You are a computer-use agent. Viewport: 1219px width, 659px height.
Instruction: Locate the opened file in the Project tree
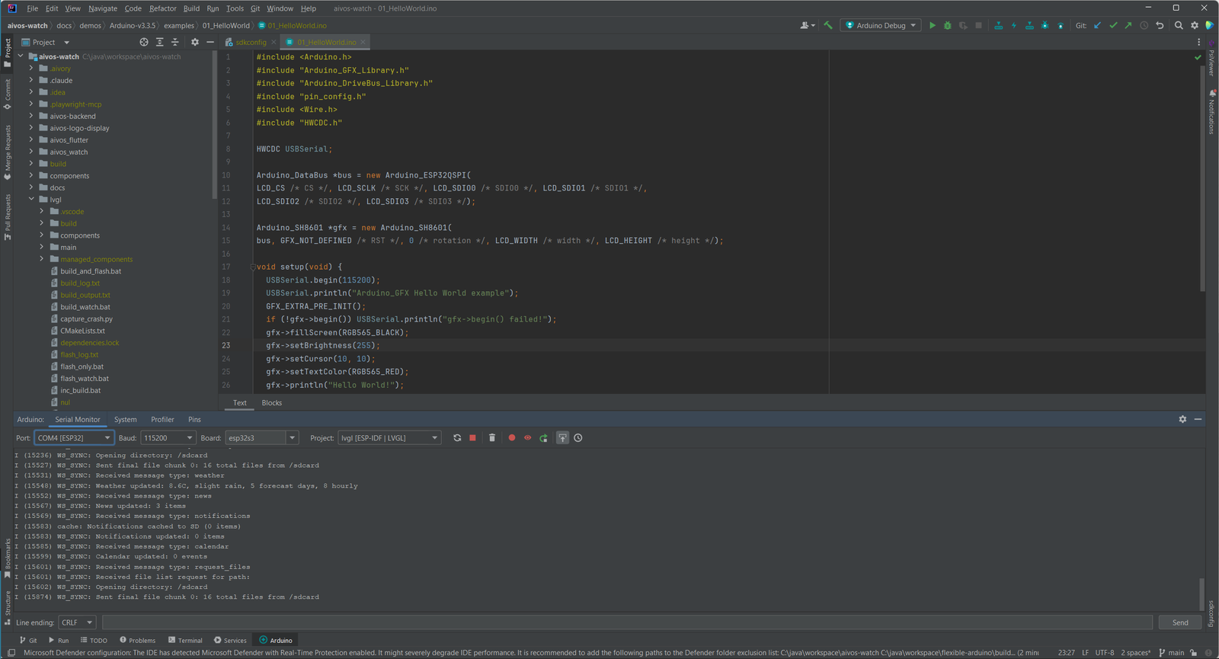click(x=144, y=42)
